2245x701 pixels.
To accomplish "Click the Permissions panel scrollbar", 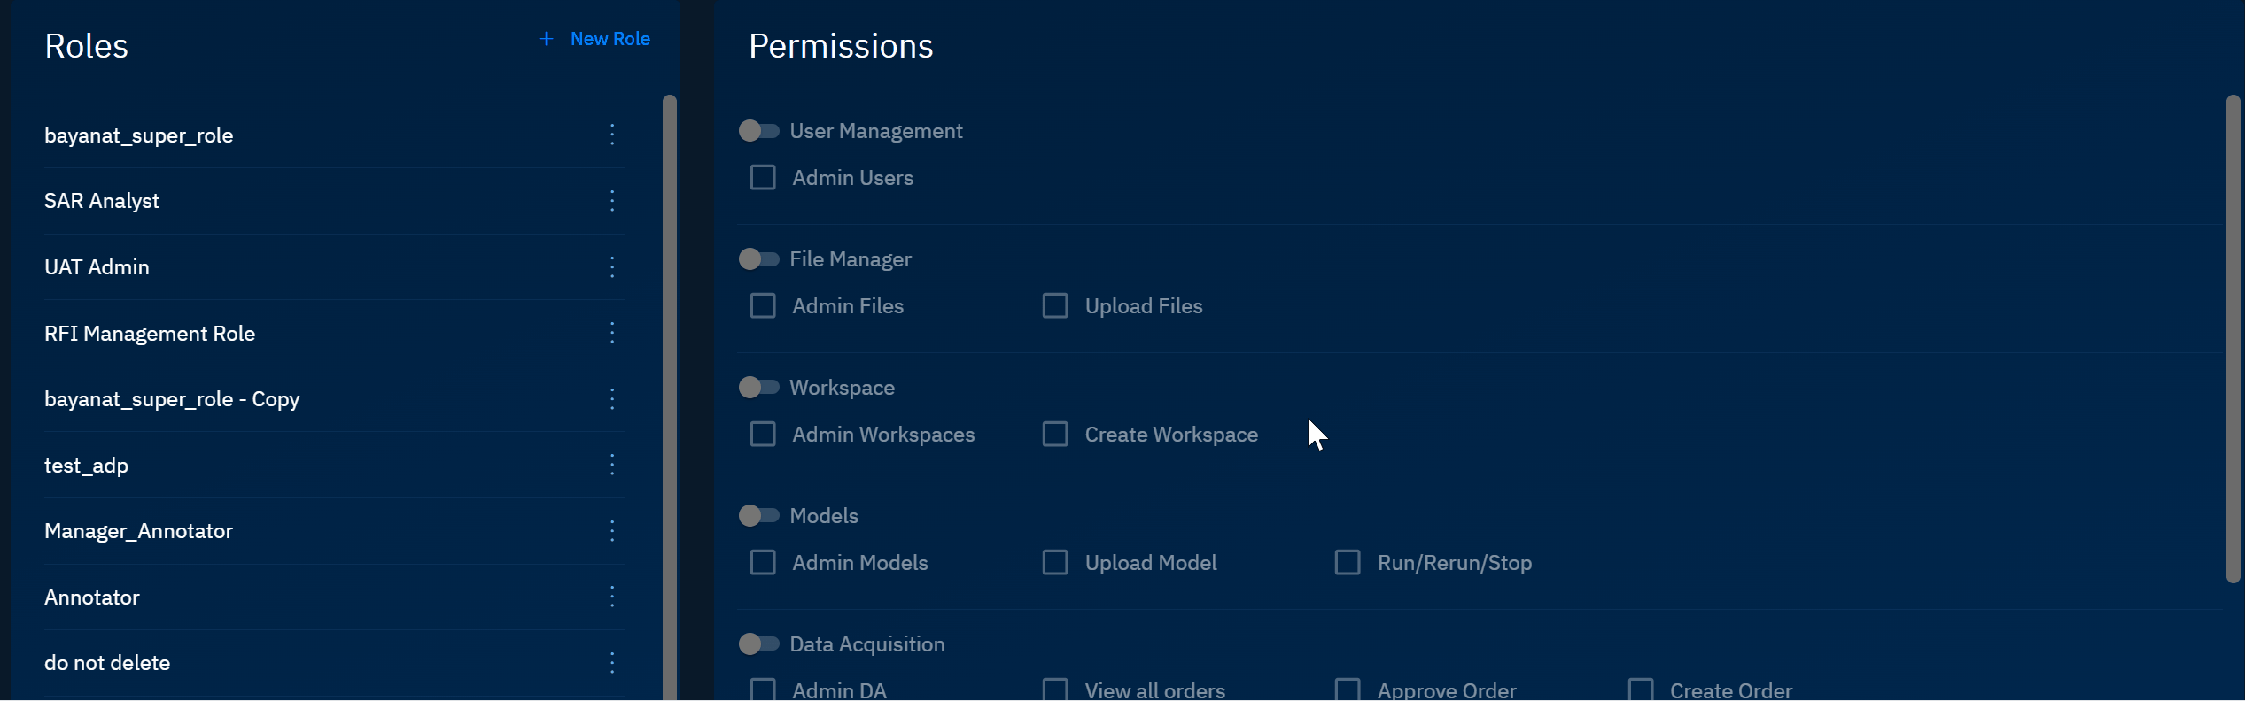I will point(2233,336).
